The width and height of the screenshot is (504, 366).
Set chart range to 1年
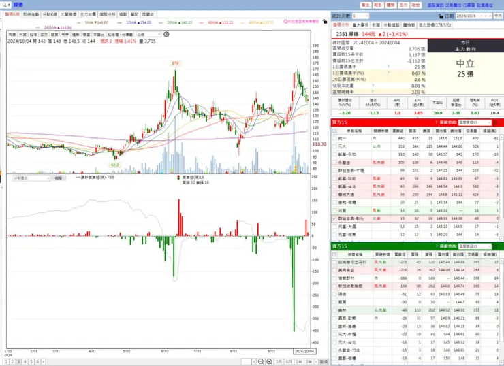tap(298, 361)
